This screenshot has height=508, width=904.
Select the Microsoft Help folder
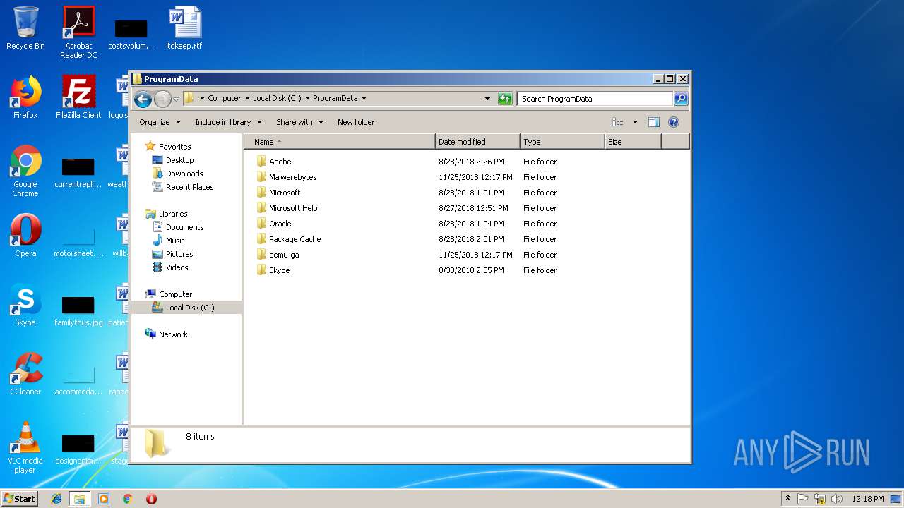coord(293,208)
